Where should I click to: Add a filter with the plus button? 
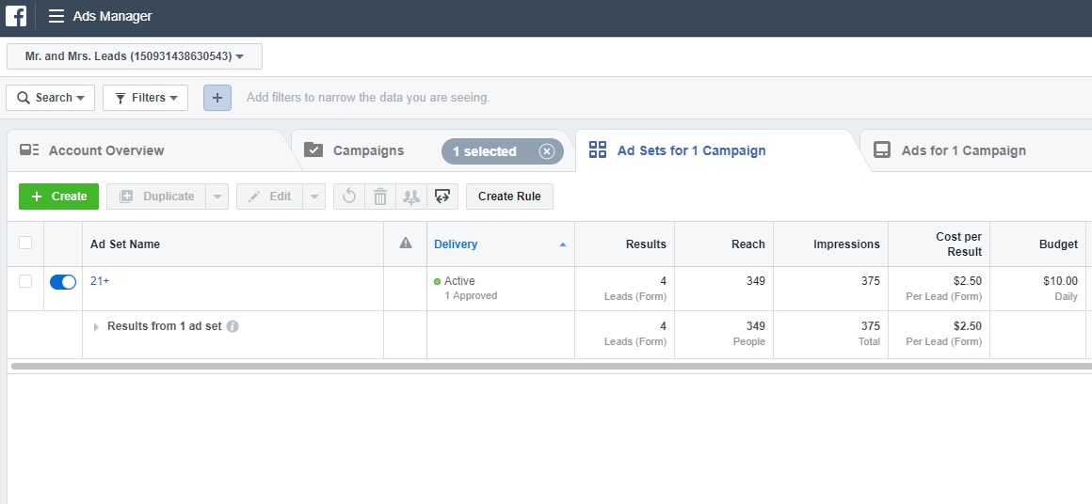[x=217, y=98]
